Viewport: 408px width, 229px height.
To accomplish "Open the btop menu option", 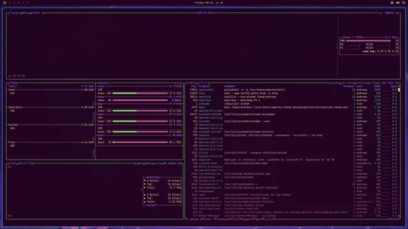I will 25,13.
